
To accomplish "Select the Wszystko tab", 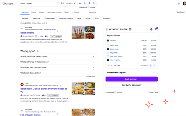I will click(25, 12).
